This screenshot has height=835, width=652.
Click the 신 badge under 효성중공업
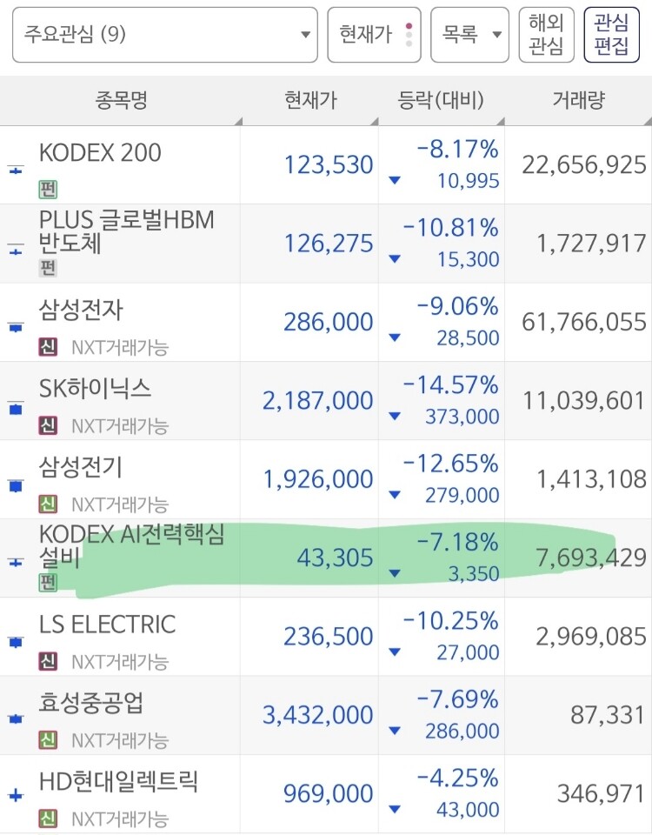coord(48,739)
